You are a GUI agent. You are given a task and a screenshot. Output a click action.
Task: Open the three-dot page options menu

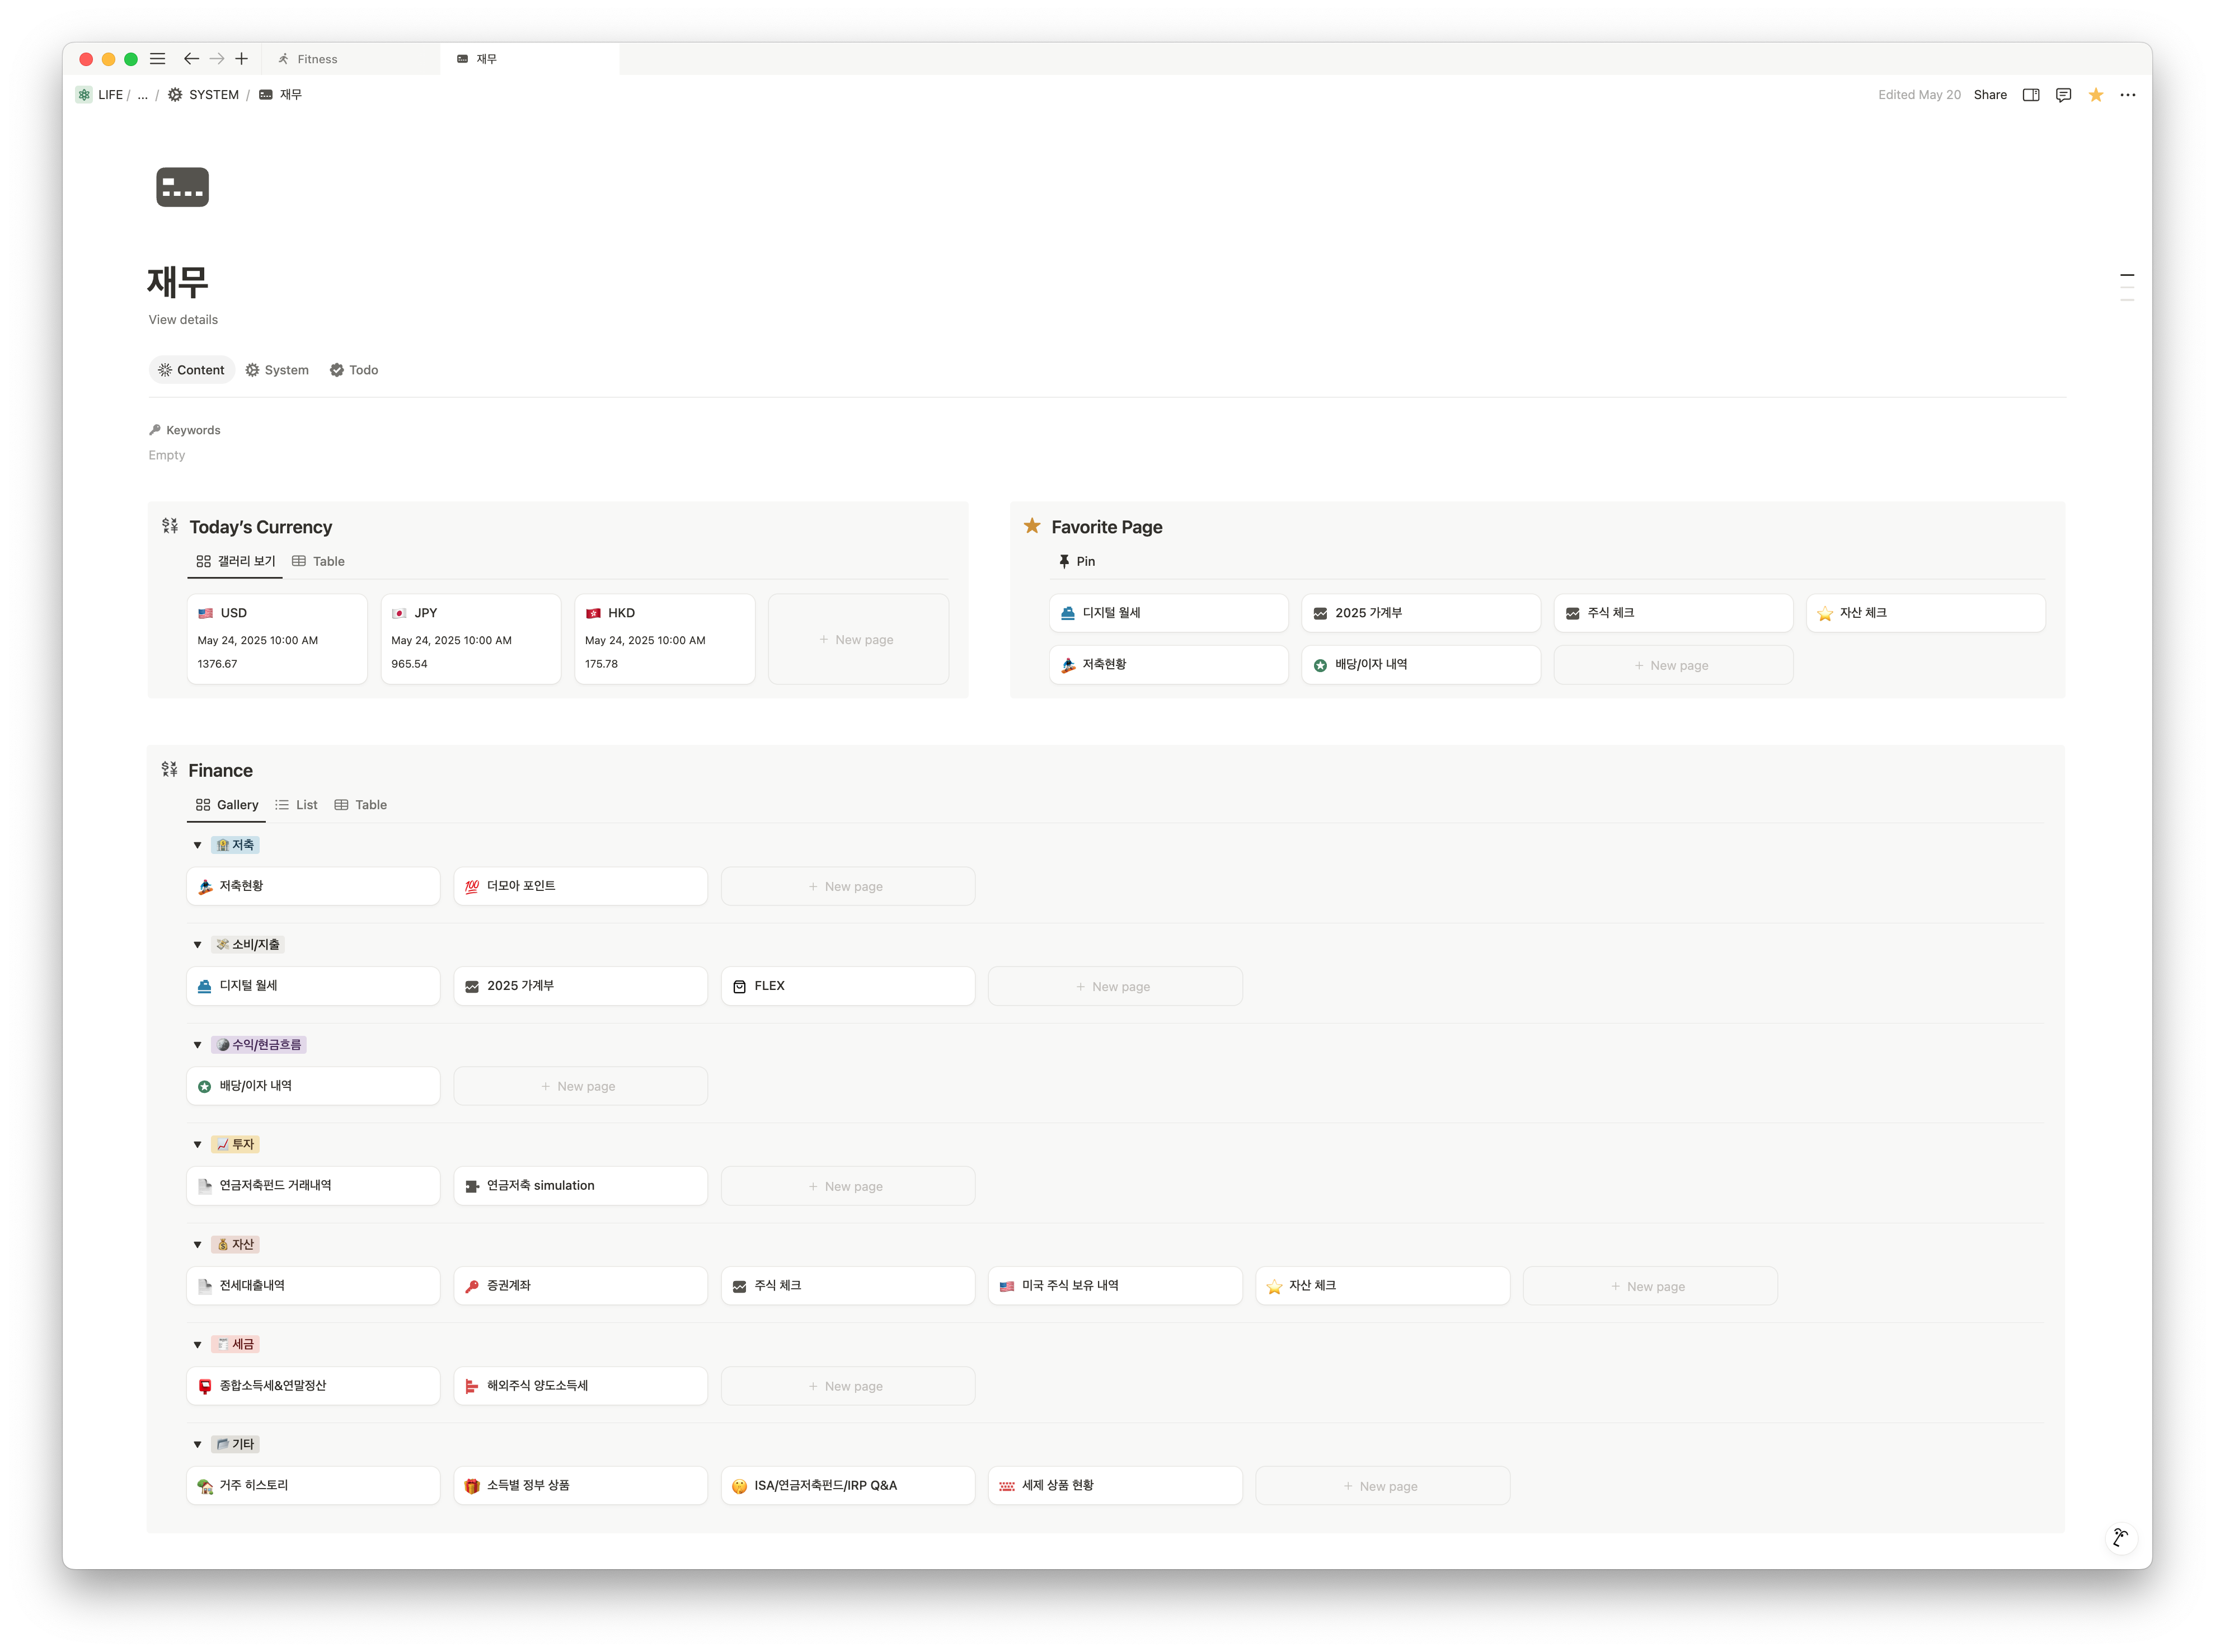[x=2128, y=95]
